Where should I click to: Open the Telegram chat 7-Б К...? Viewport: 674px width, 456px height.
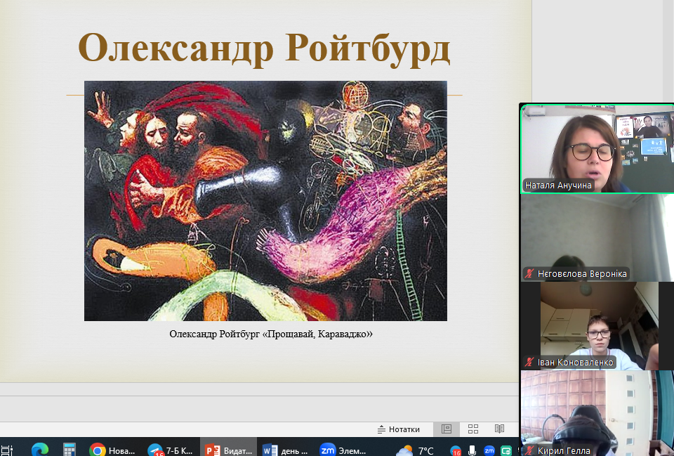171,450
